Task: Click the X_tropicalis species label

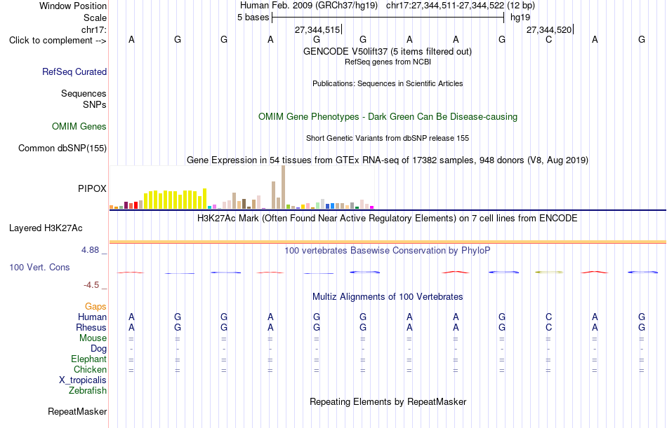Action: (x=83, y=380)
